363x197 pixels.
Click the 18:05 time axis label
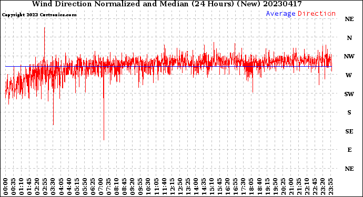[x=251, y=186]
